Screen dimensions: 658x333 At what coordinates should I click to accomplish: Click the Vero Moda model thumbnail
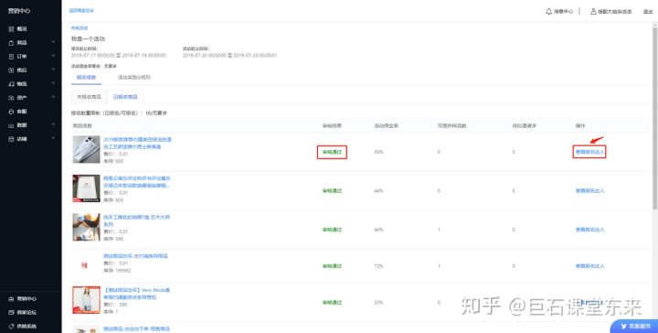tap(86, 300)
